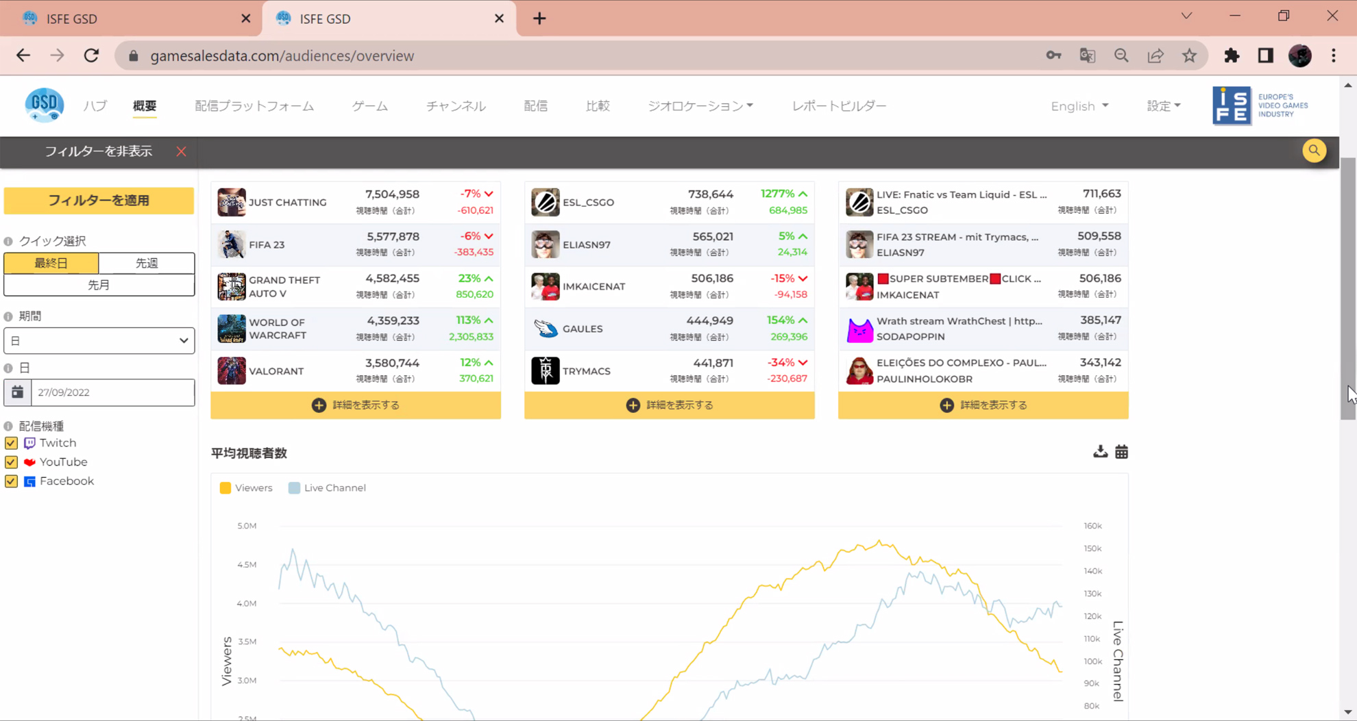Uncheck the Twitch platform checkbox
The height and width of the screenshot is (721, 1357).
(x=11, y=443)
